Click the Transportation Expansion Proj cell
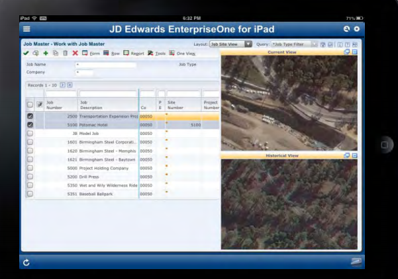The height and width of the screenshot is (279, 398). click(x=109, y=116)
